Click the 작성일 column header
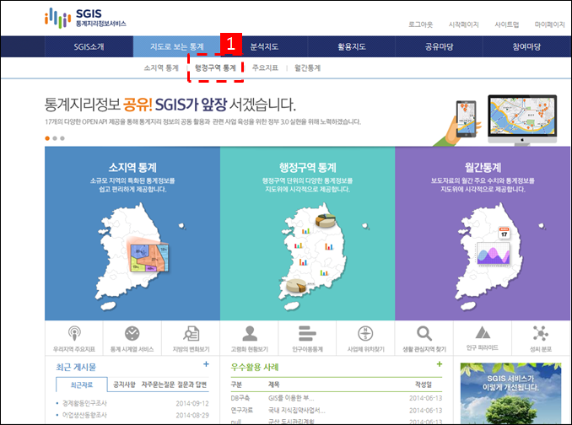The image size is (572, 425). [424, 385]
